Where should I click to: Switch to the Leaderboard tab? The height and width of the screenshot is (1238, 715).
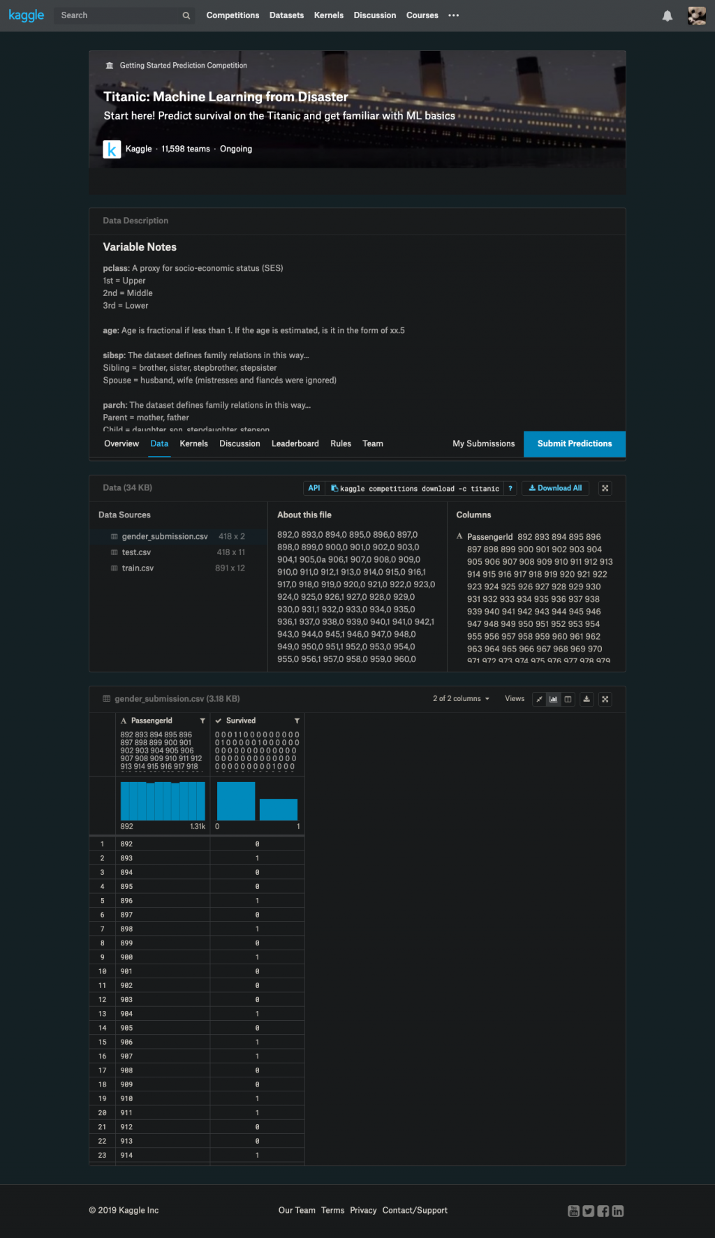coord(295,444)
